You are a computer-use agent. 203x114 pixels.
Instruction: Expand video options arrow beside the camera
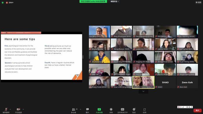coord(23,109)
